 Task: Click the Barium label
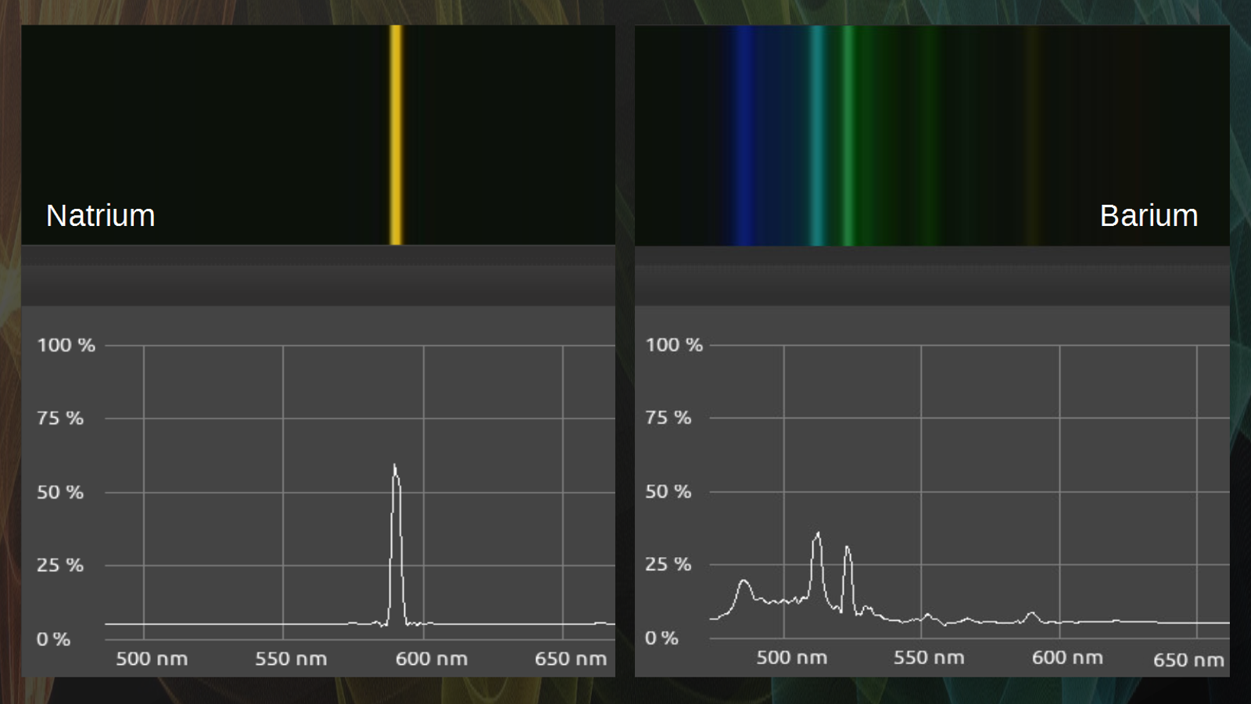[x=1149, y=216]
